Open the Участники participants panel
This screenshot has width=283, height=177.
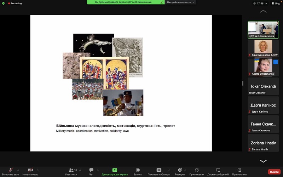coord(71,172)
